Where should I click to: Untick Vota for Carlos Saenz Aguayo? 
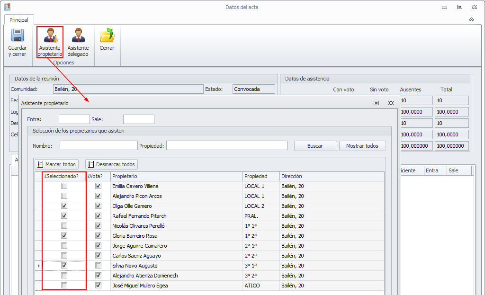[99, 256]
